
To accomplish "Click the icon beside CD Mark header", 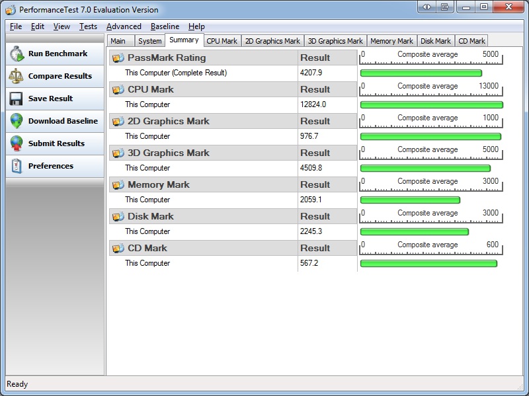I will tap(118, 249).
